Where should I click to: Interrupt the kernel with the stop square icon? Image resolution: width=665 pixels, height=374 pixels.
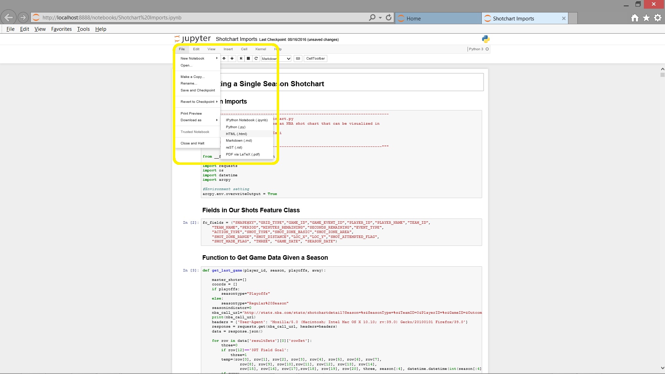click(x=248, y=59)
